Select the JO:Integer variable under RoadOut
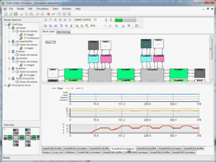Viewport: 216px width, 162px height. pos(29,75)
